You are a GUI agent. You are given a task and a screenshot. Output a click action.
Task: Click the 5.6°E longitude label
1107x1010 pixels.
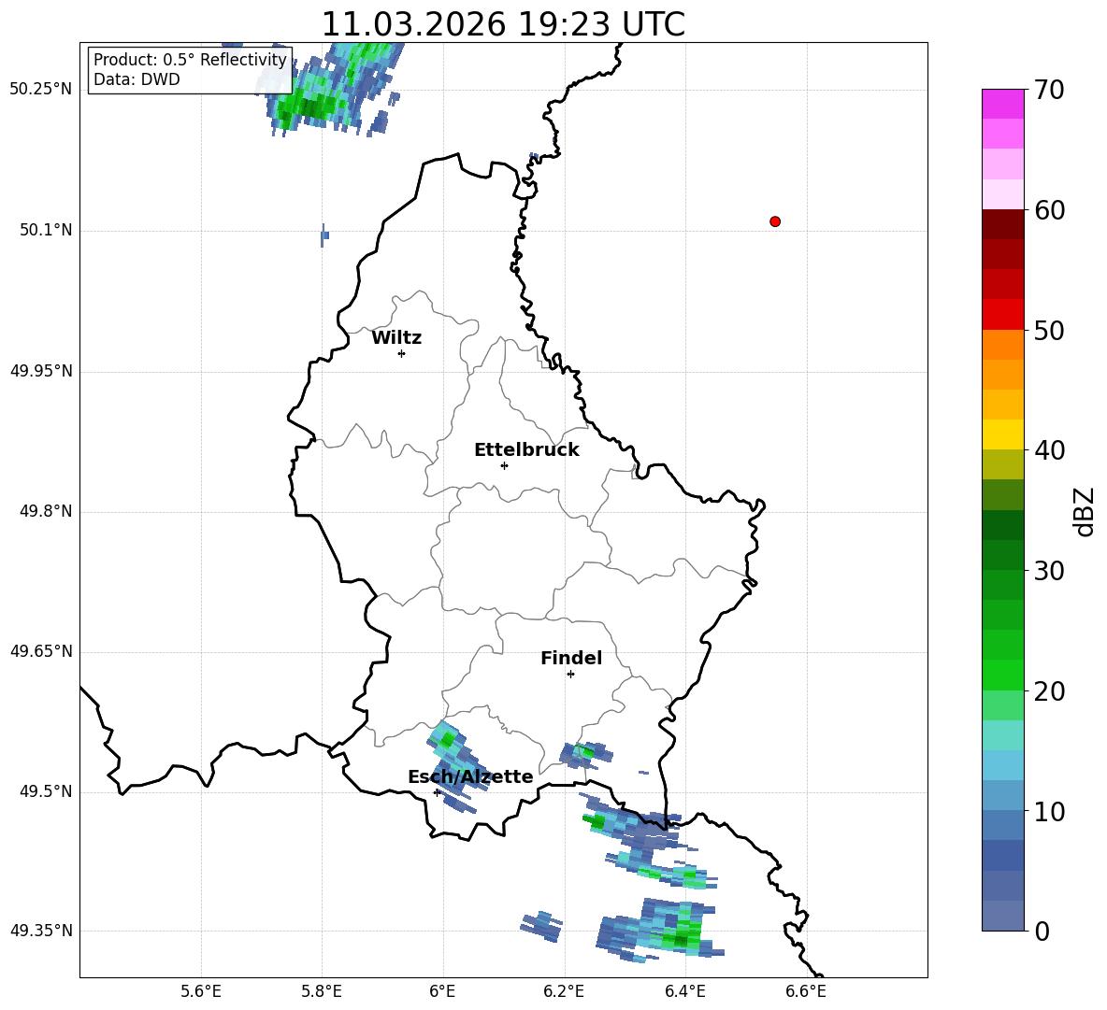pos(201,991)
